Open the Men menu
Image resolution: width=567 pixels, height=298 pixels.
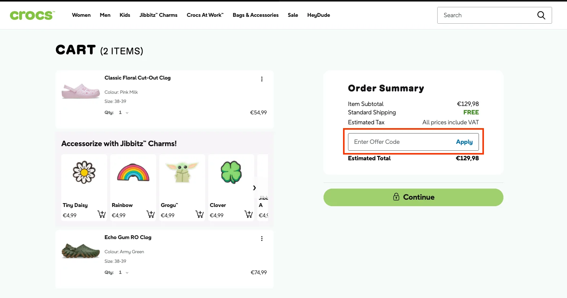(x=105, y=15)
